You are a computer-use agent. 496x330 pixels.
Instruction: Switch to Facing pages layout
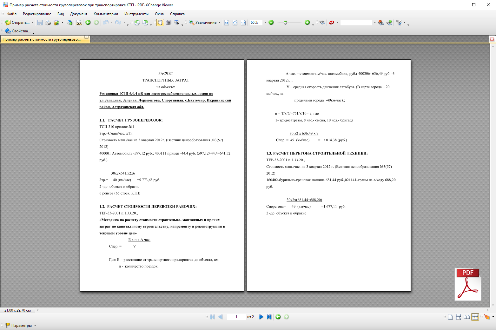(x=467, y=317)
